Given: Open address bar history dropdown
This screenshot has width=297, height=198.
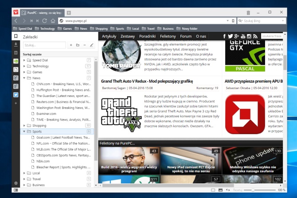Looking at the screenshot, I should pos(228,21).
